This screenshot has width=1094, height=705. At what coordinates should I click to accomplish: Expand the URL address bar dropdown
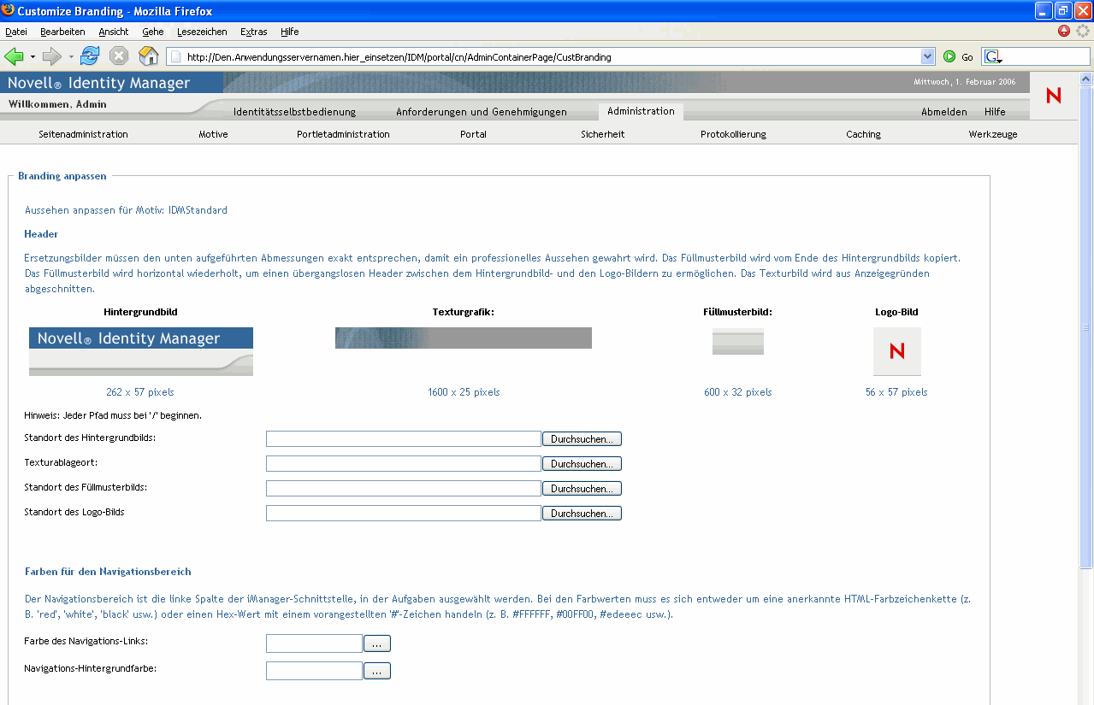point(928,56)
